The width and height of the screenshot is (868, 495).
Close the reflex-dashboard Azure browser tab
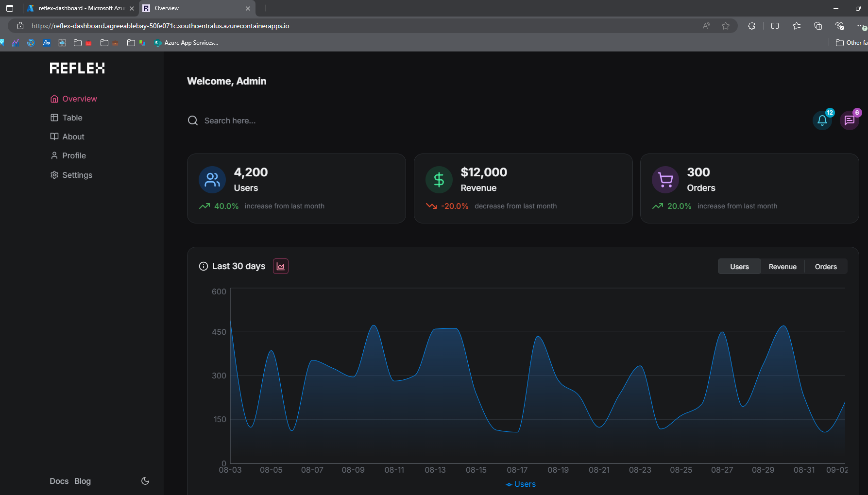(x=132, y=8)
